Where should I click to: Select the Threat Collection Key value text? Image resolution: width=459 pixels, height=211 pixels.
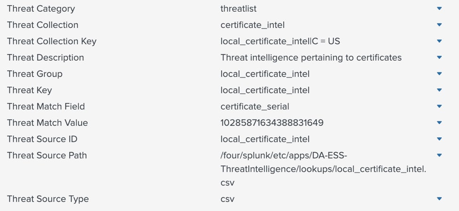tap(280, 41)
